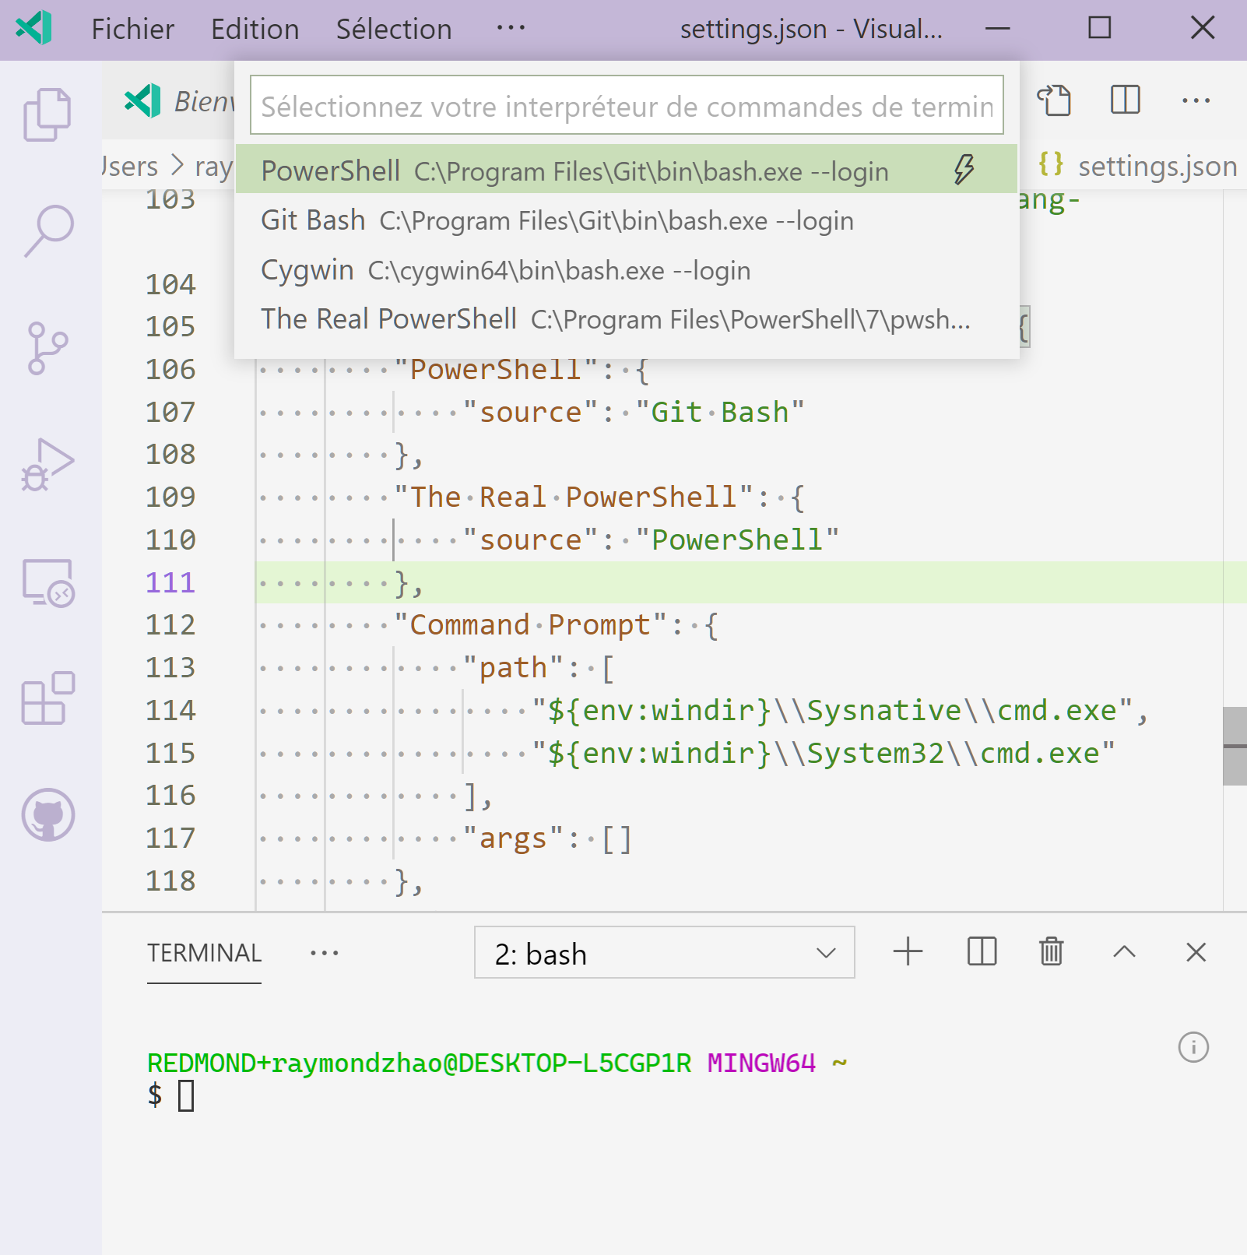Click line number 111 in gutter
The width and height of the screenshot is (1247, 1255).
coord(170,582)
